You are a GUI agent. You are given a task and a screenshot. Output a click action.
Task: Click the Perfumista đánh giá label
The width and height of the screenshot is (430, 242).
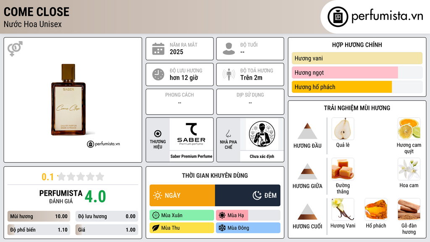(61, 197)
